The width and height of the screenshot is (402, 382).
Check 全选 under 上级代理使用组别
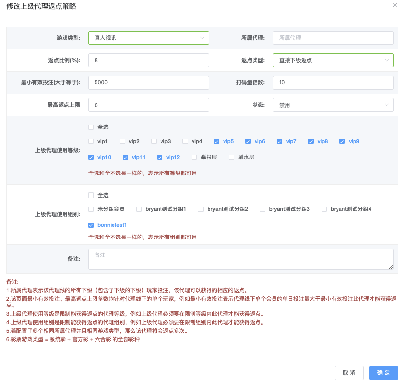(91, 195)
